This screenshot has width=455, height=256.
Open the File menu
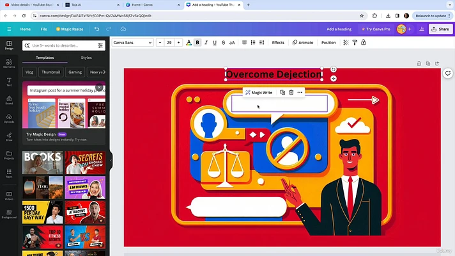[43, 29]
